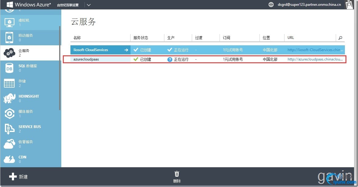Screen dimensions: 358x187
Task: Click the question-mark status icon for azurecloudpaas
Action: point(170,60)
